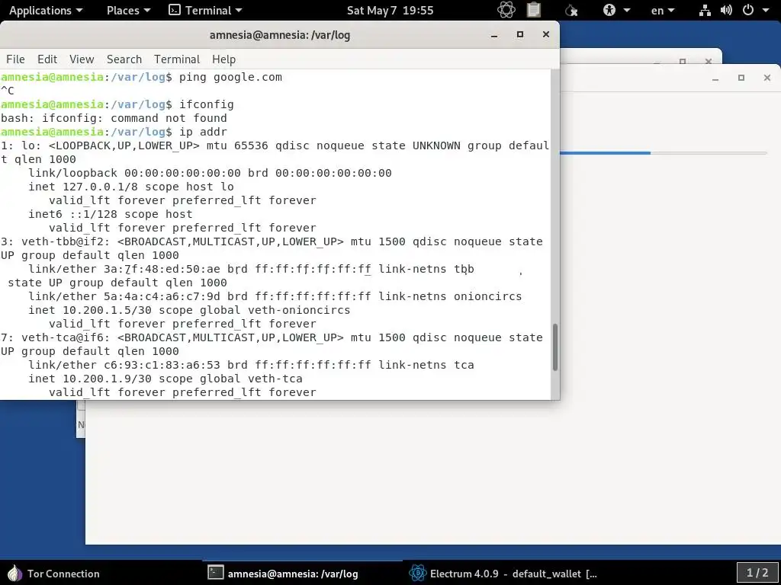Click the 'link/loopback' line
This screenshot has height=585, width=781.
point(210,173)
